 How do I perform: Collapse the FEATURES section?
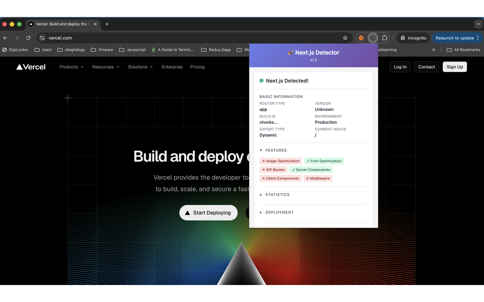click(x=273, y=150)
